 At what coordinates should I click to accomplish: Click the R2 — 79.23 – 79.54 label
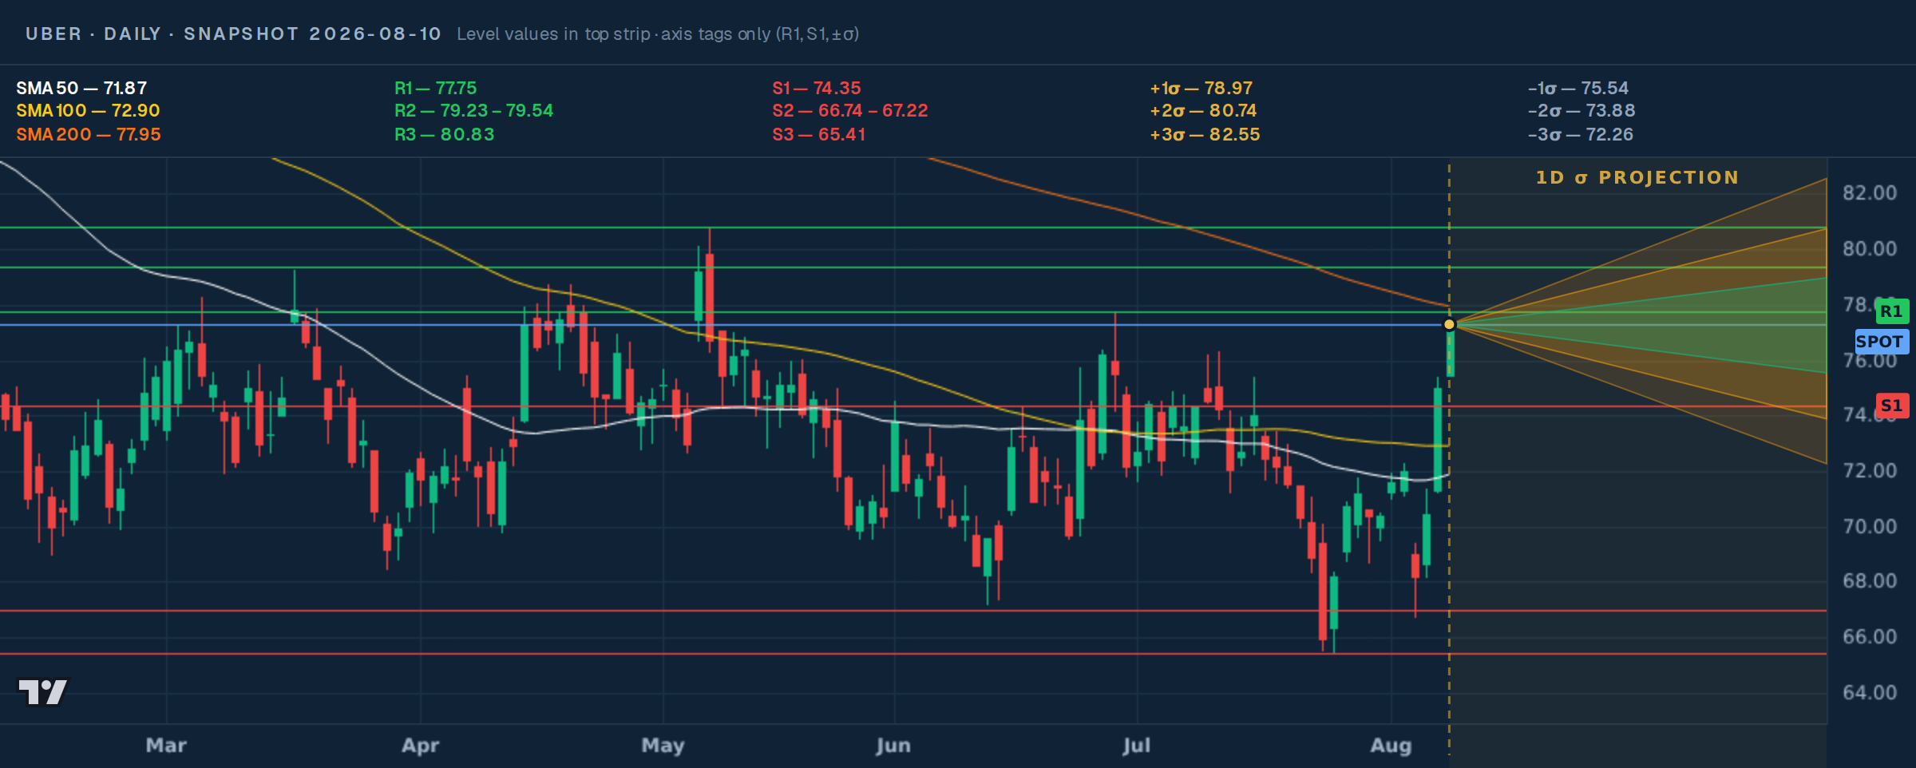click(x=473, y=110)
